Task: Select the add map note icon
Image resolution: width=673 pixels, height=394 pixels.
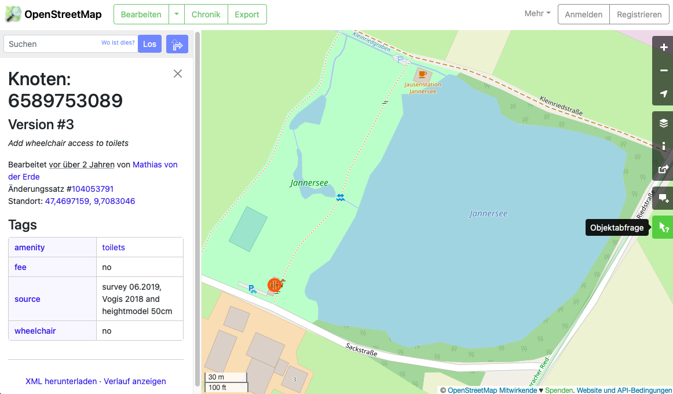Action: click(x=663, y=198)
